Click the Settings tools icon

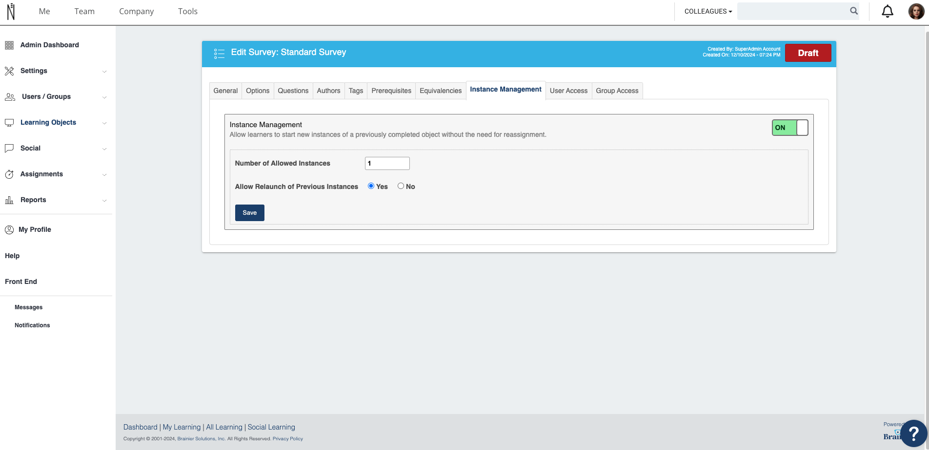point(9,71)
